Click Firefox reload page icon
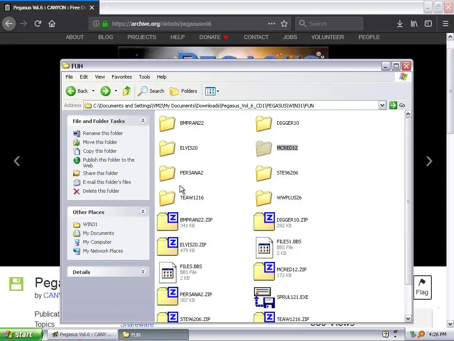 pos(38,24)
